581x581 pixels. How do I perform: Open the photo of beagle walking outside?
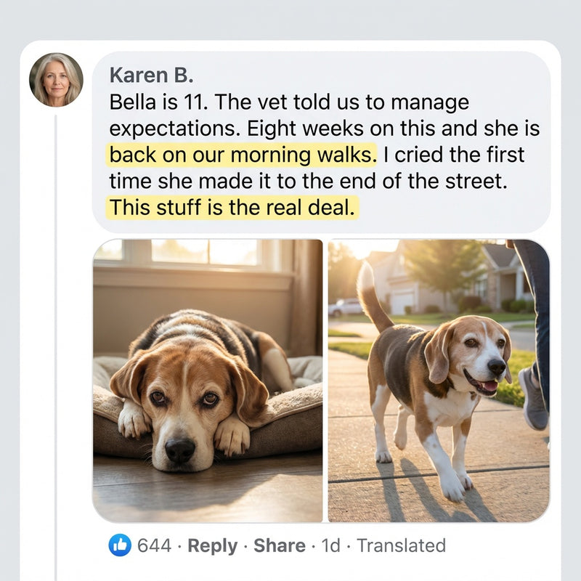coord(439,381)
